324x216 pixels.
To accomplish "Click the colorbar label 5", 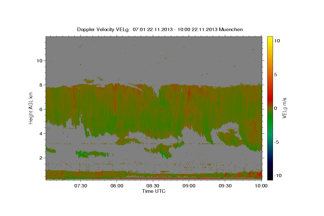I will (x=275, y=75).
